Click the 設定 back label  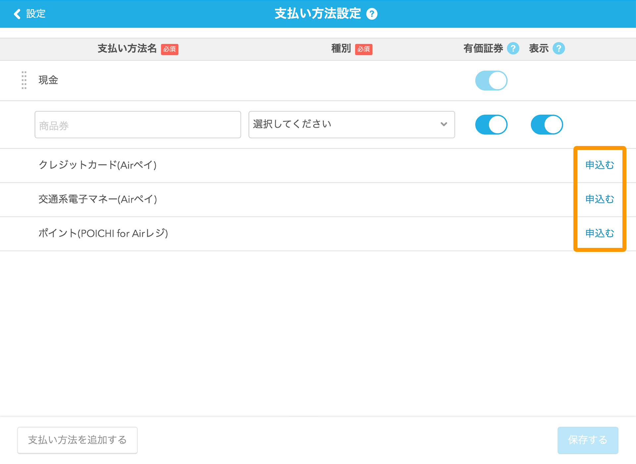[x=36, y=14]
